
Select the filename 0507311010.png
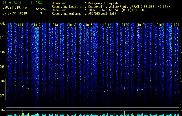[15, 8]
